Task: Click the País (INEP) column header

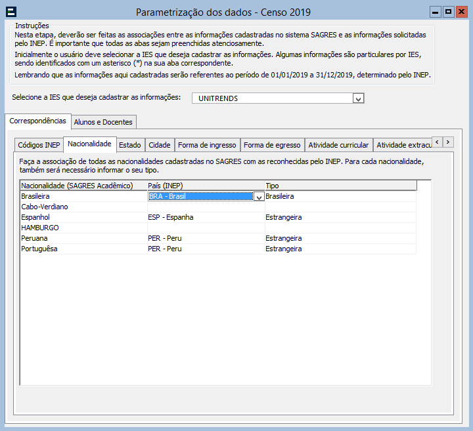Action: [x=206, y=186]
